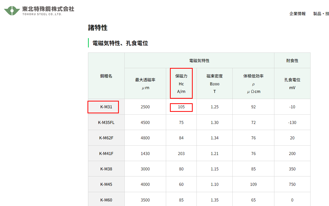Click K-M35FL resistivity value 72
The image size is (329, 206).
coord(253,122)
